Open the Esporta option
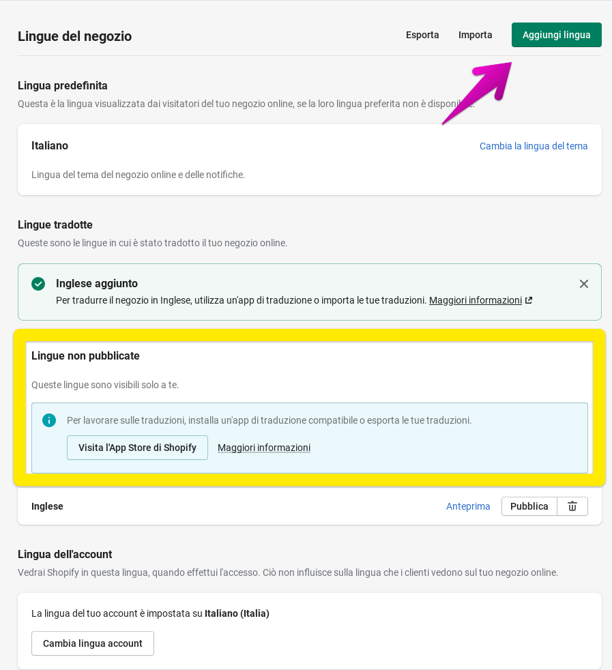This screenshot has height=670, width=612. [x=422, y=35]
